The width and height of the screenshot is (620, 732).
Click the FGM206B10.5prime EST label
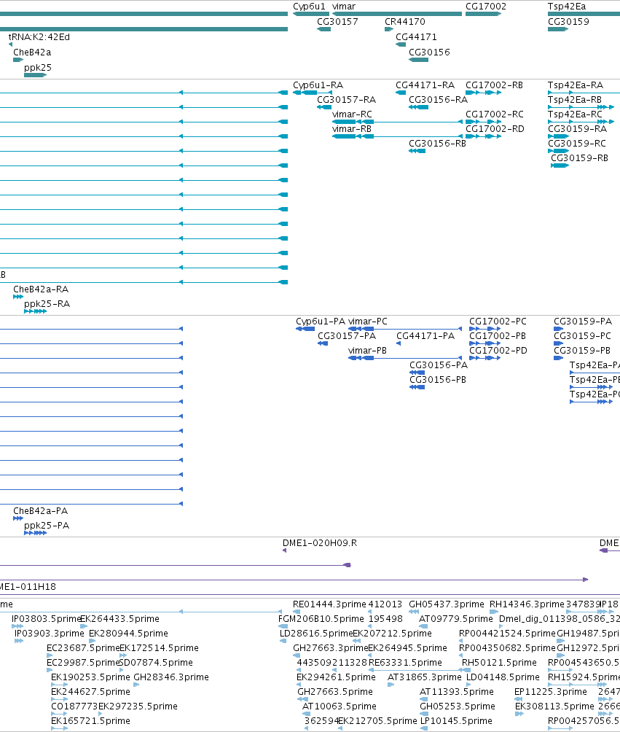coord(321,619)
